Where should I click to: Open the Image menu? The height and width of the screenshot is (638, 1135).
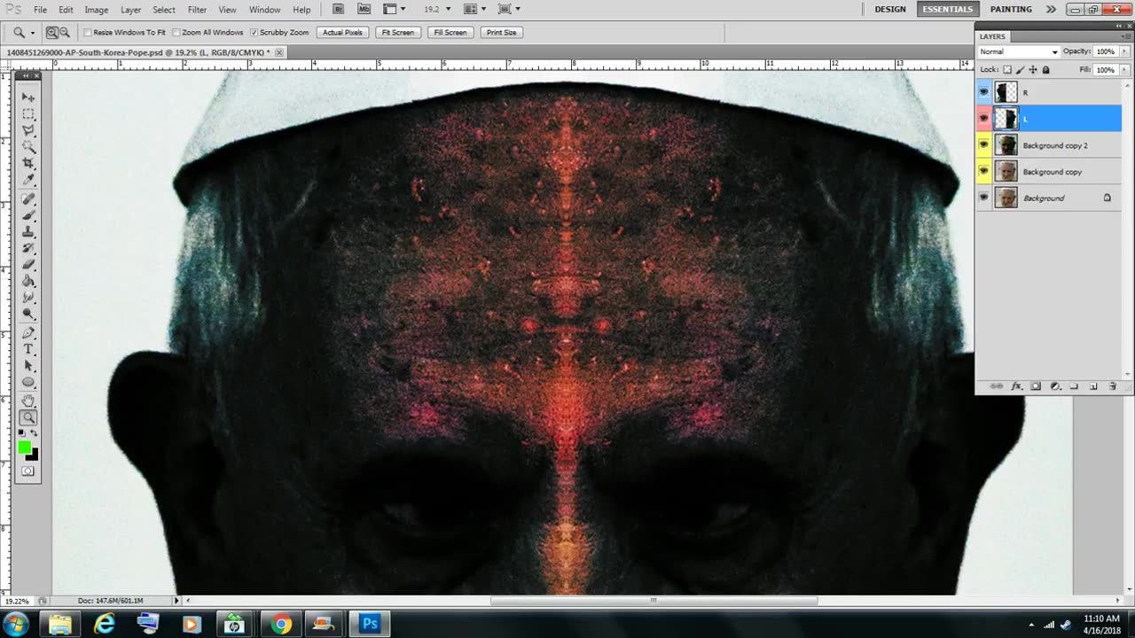pyautogui.click(x=97, y=10)
